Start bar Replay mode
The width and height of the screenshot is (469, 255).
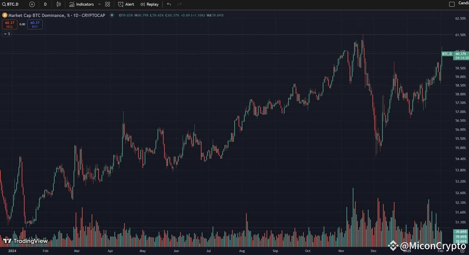[x=149, y=4]
